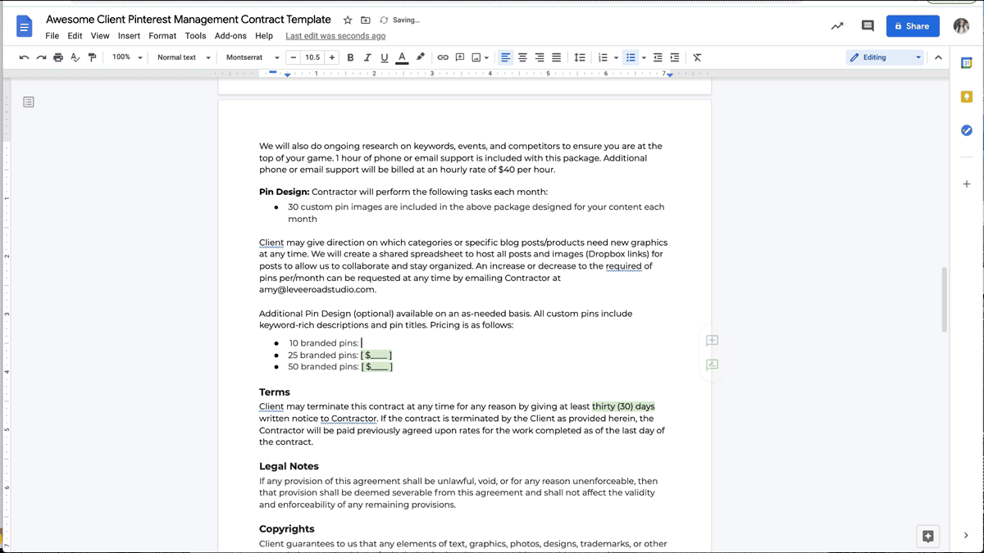Click the add comment icon in margin

(712, 341)
